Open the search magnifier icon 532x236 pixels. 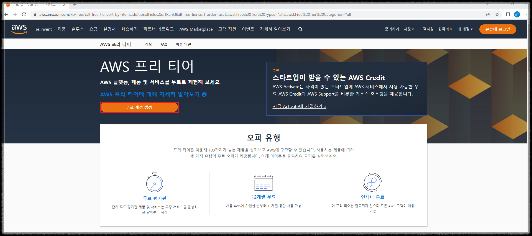pyautogui.click(x=300, y=29)
